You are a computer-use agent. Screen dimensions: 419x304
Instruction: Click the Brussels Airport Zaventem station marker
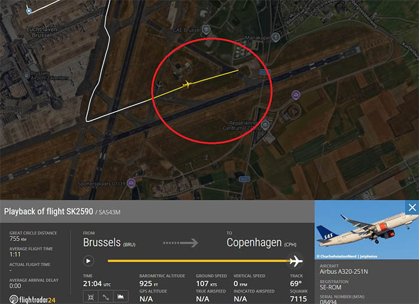point(26,75)
